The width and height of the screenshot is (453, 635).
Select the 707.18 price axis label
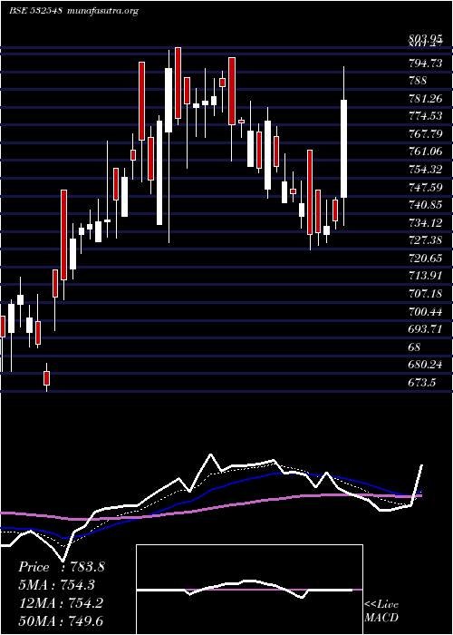point(426,294)
